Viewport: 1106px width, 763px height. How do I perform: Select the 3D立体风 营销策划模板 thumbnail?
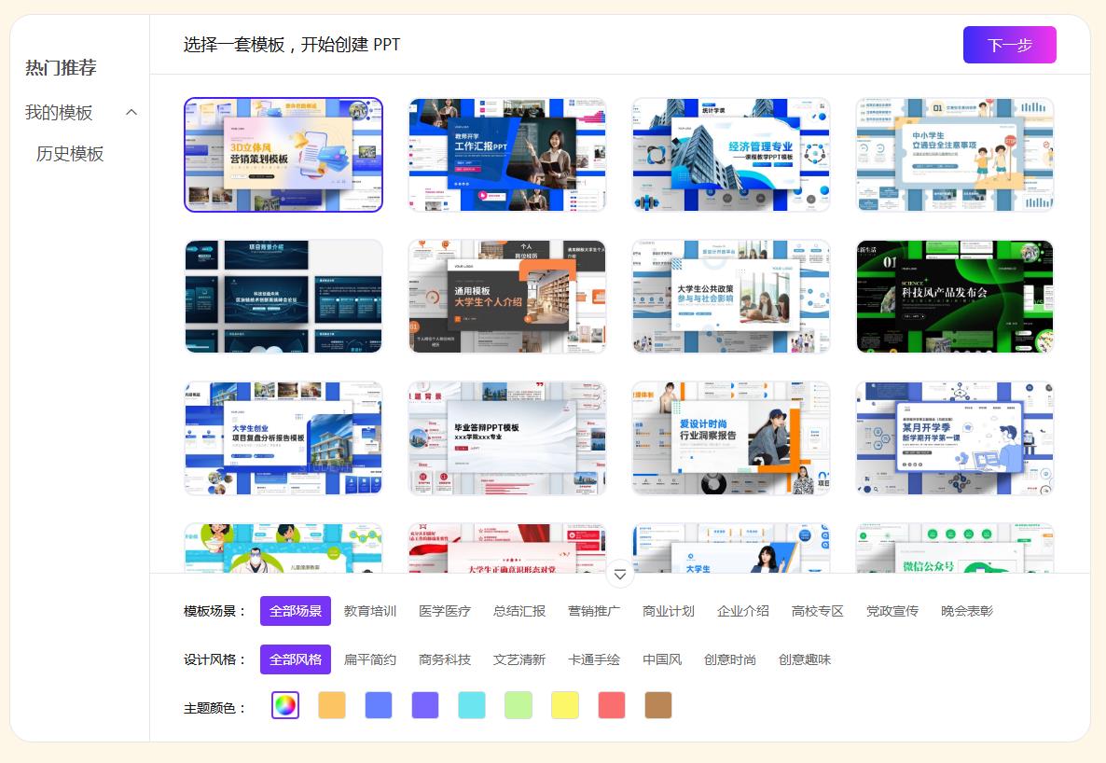click(283, 155)
